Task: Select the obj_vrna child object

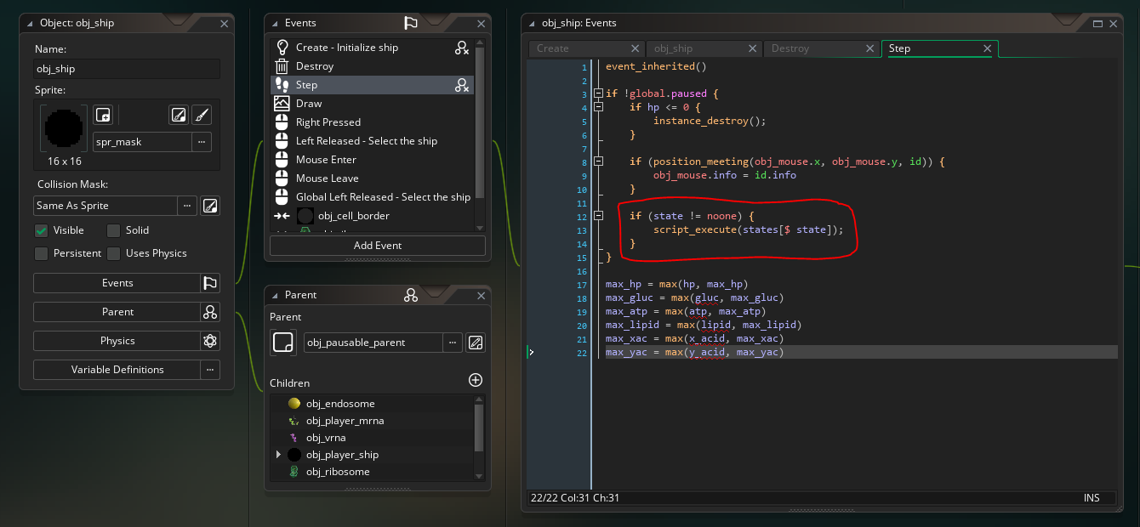Action: point(373,438)
